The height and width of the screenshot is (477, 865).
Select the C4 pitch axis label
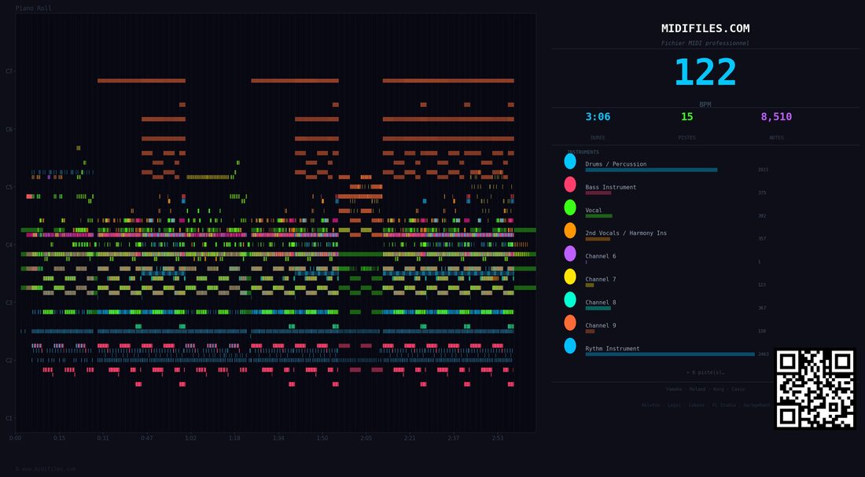coord(9,244)
